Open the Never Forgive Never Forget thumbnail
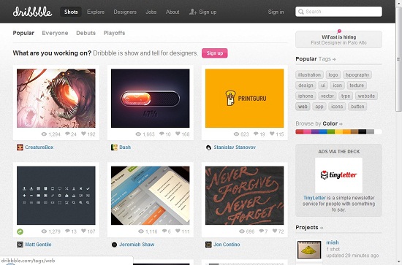This screenshot has width=402, height=265. (245, 196)
